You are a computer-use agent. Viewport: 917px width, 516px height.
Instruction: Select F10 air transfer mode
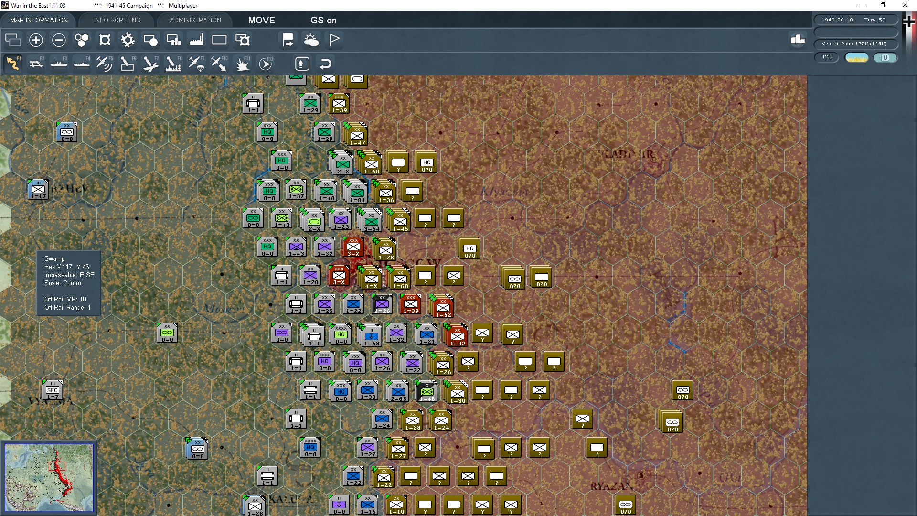point(219,63)
